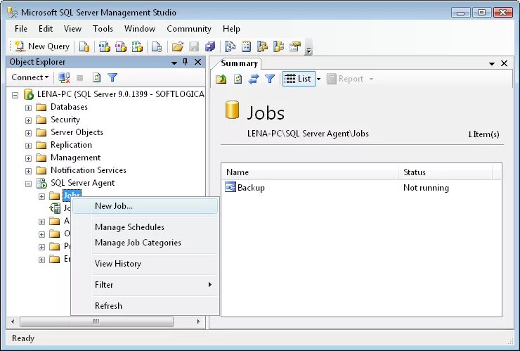Image resolution: width=520 pixels, height=351 pixels.
Task: Click the Status column header
Action: point(446,172)
